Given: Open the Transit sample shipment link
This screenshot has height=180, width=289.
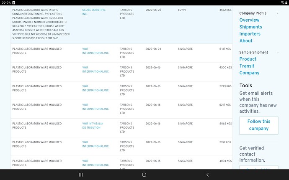Looking at the screenshot, I should 247,66.
